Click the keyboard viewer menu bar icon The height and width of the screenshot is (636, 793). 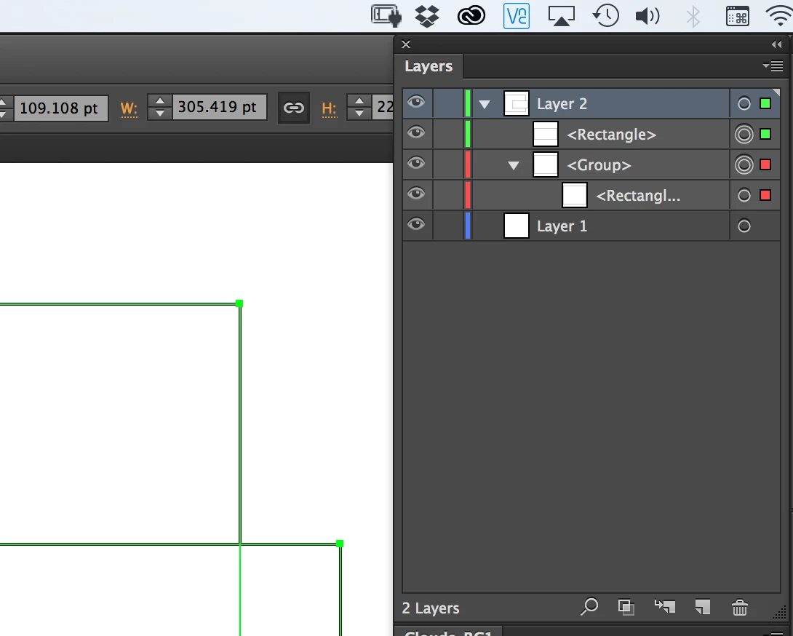[x=738, y=16]
